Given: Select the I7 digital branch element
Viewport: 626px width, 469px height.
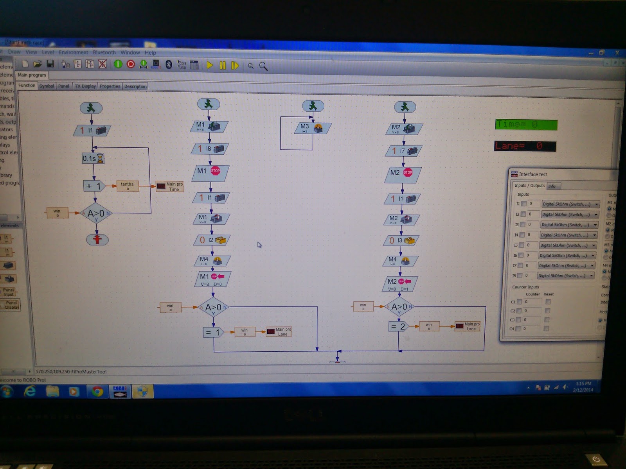Looking at the screenshot, I should [404, 150].
